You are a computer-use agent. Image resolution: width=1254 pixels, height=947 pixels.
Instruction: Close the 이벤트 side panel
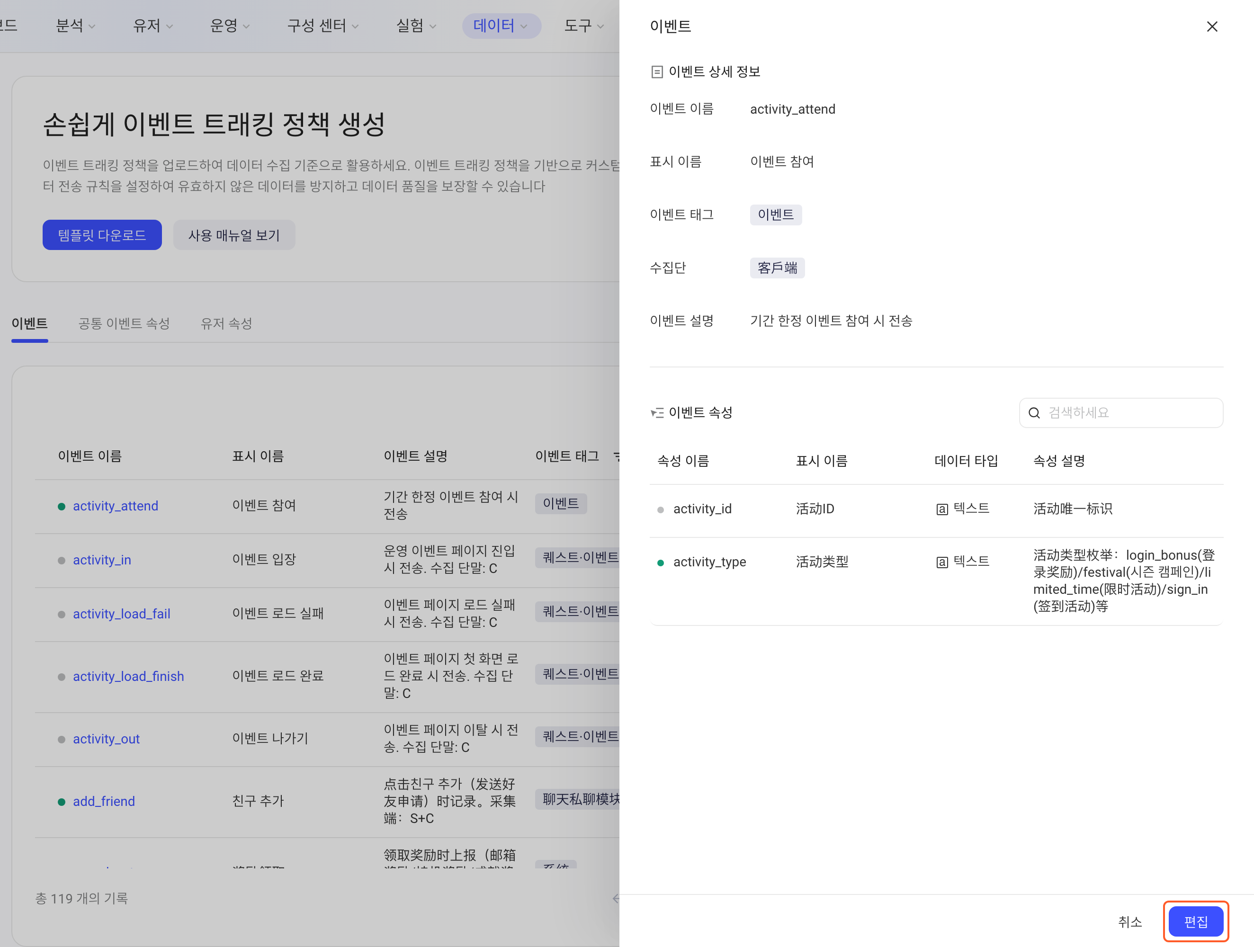[x=1211, y=27]
